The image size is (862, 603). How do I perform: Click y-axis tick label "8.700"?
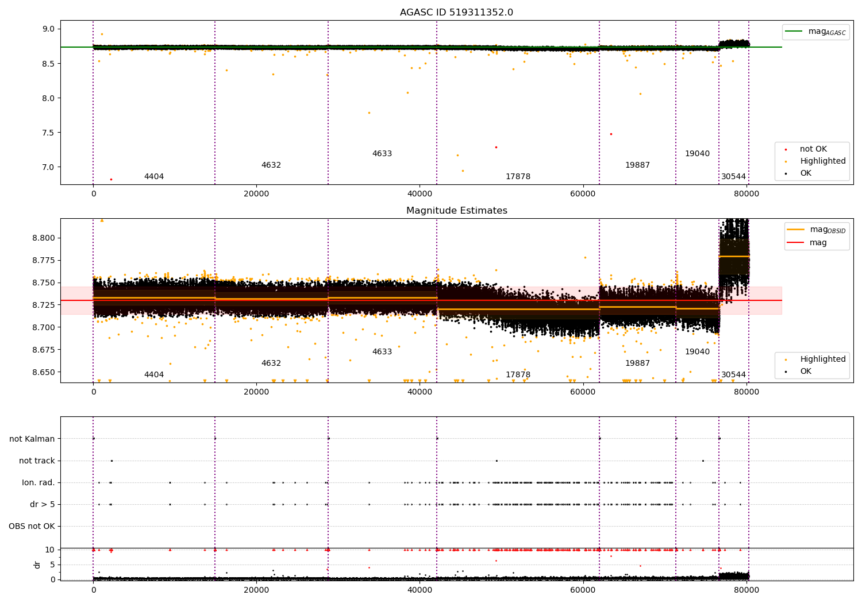click(44, 327)
